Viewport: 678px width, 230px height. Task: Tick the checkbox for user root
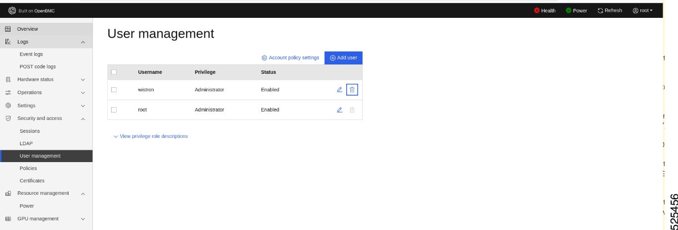click(114, 110)
